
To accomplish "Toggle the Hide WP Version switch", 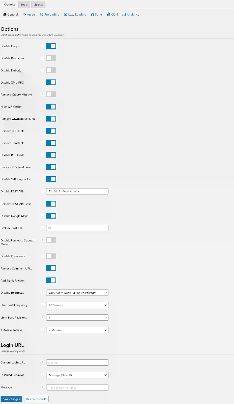I will coord(51,107).
